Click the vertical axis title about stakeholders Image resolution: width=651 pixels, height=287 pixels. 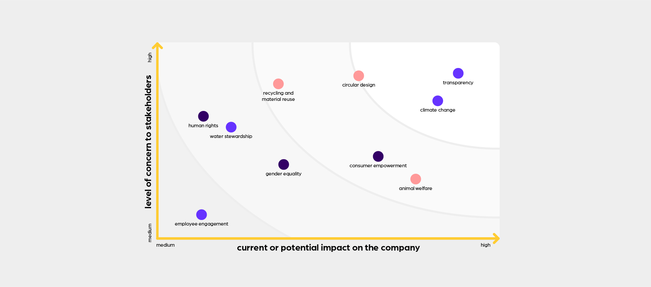click(x=148, y=142)
